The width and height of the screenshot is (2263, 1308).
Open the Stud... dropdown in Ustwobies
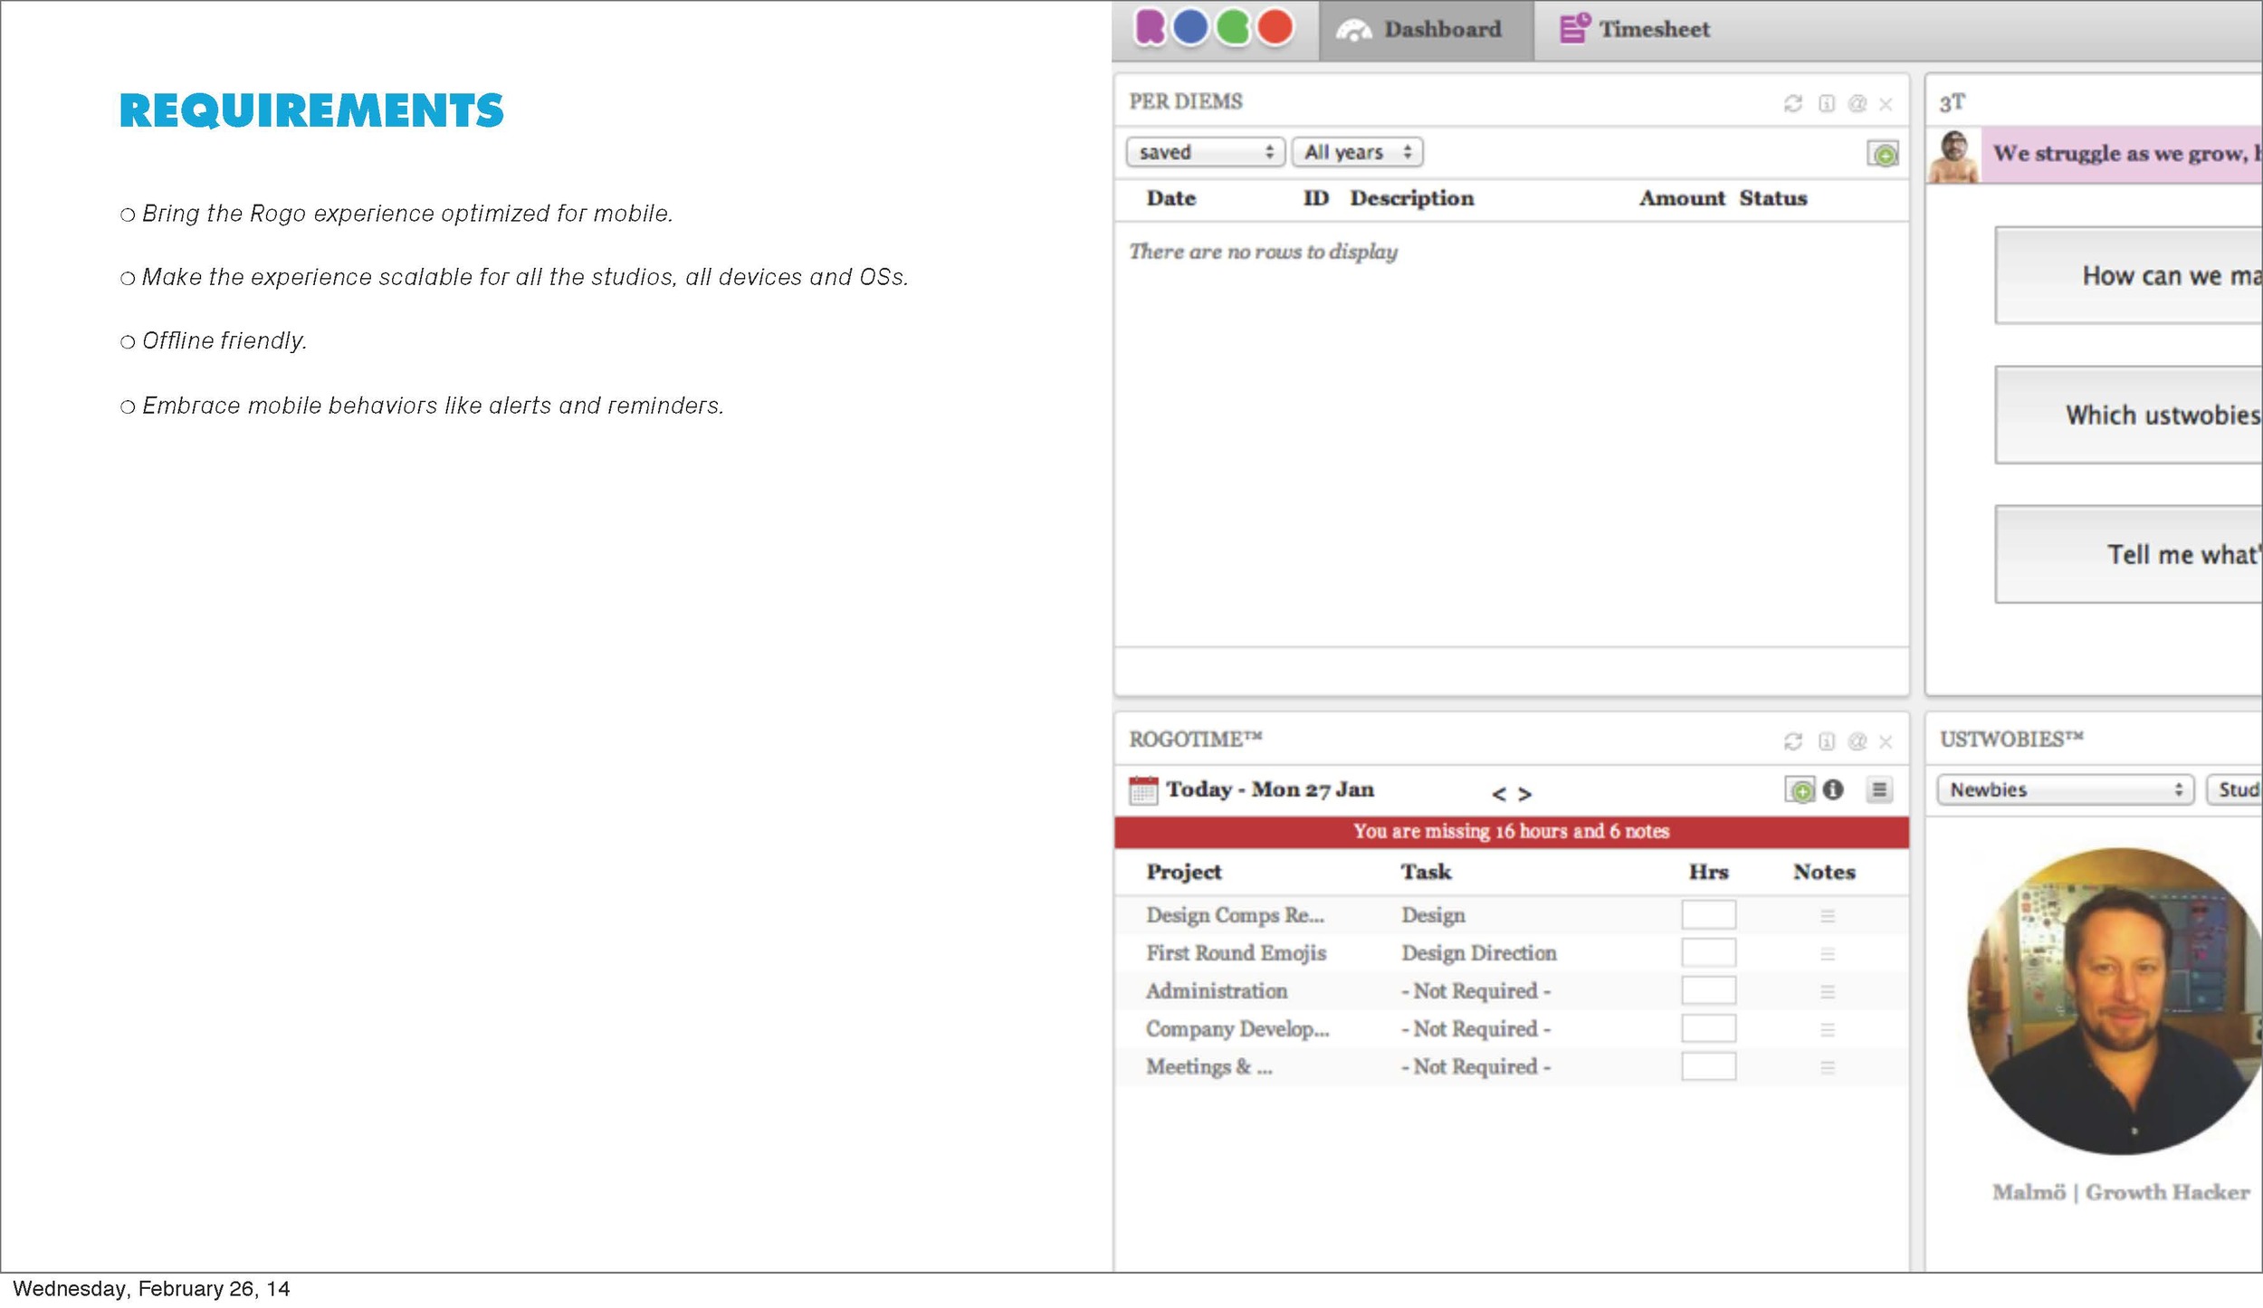(2234, 789)
